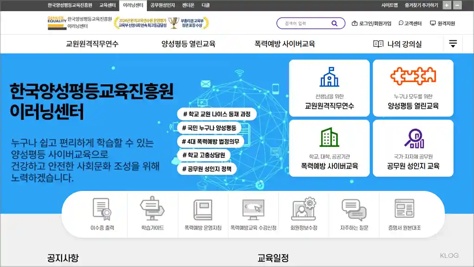
Task: Open 교원원격직무연수 school building card
Action: (329, 88)
